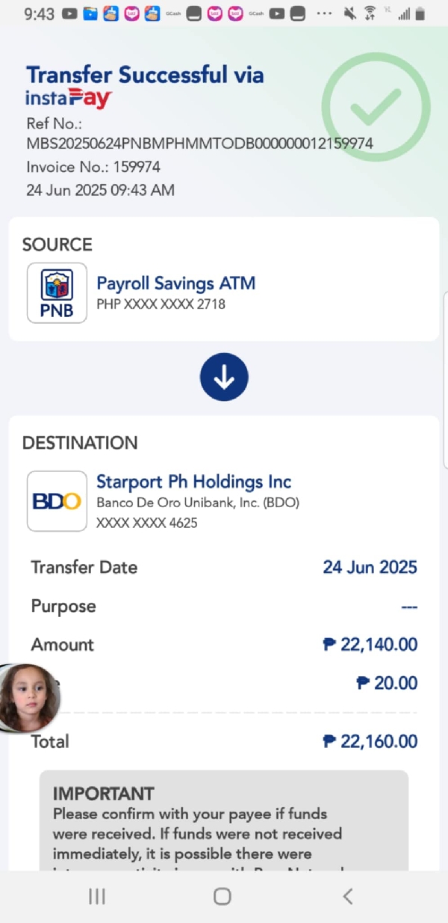Tap the Total amount ₱ 22,160.00
The image size is (448, 923).
[x=370, y=741]
